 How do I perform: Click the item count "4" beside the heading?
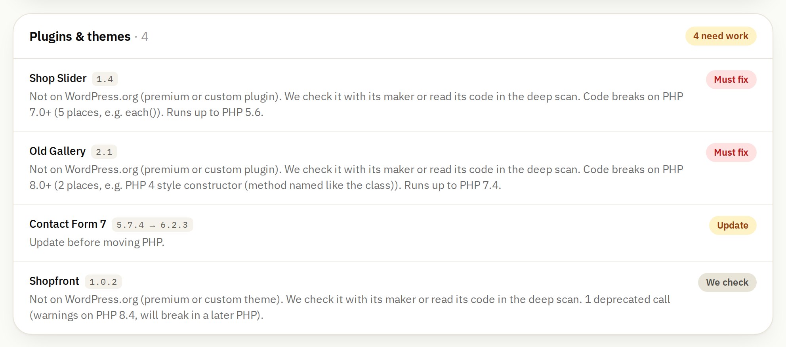click(145, 36)
